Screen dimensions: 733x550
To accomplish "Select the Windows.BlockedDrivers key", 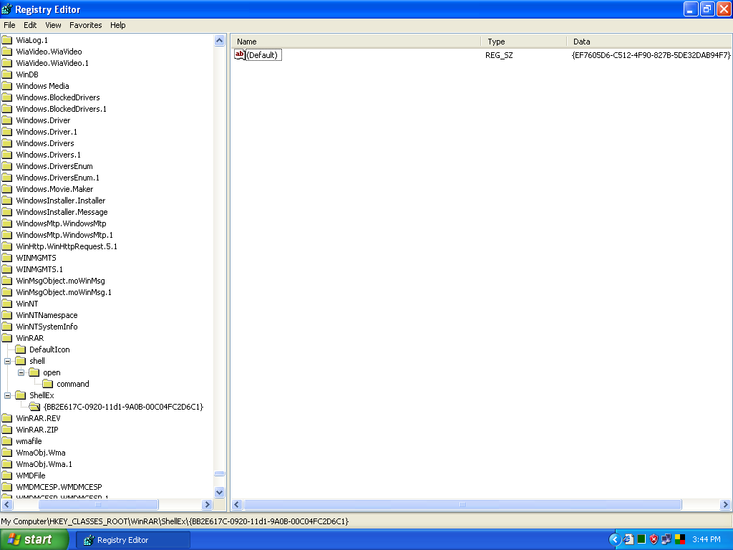I will point(58,97).
